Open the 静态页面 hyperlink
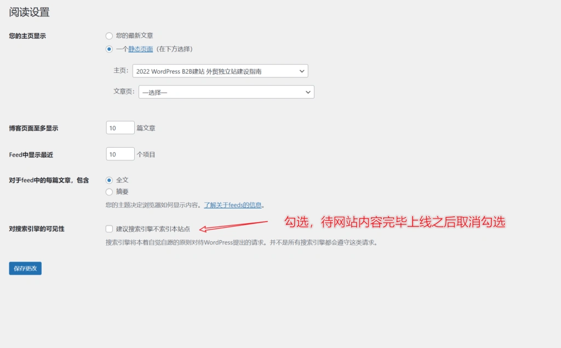This screenshot has width=561, height=348. [x=140, y=49]
